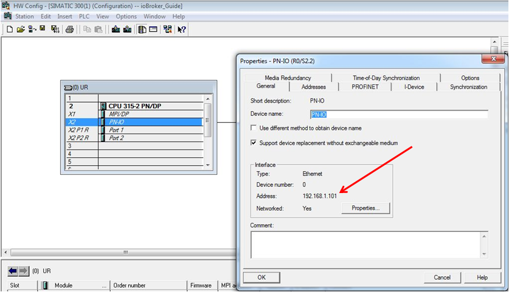Click the Download to Module icon

pyautogui.click(x=116, y=30)
